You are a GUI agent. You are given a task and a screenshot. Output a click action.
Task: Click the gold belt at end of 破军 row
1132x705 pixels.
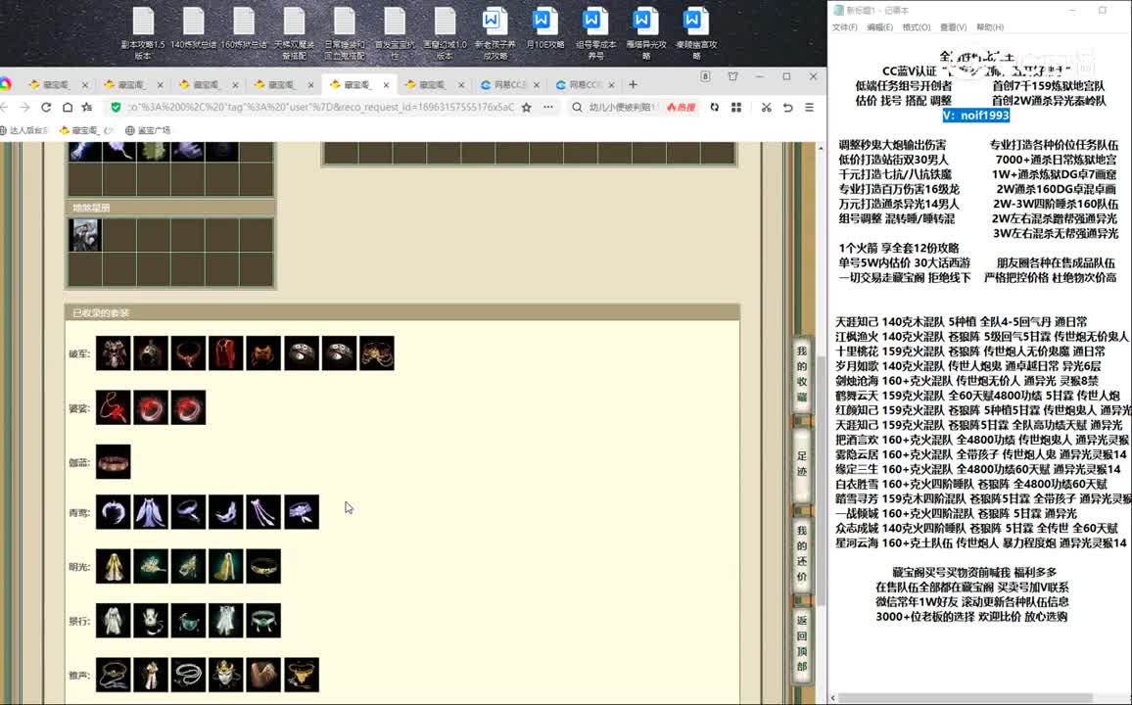point(377,353)
